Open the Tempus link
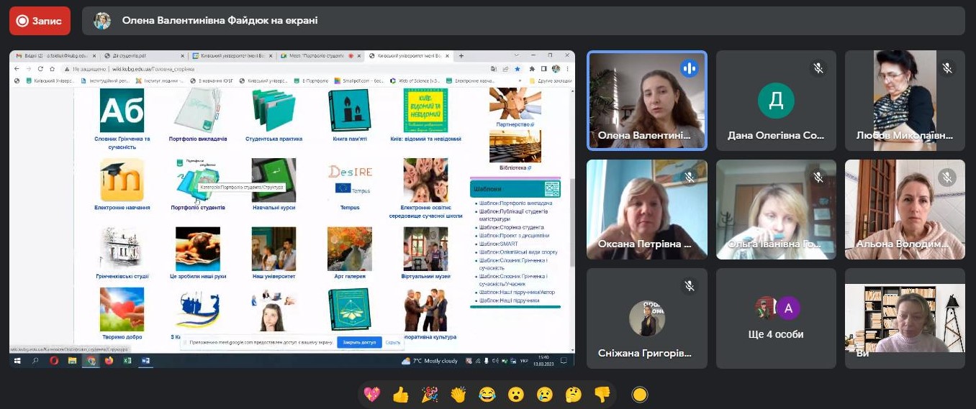976x409 pixels. 350,208
